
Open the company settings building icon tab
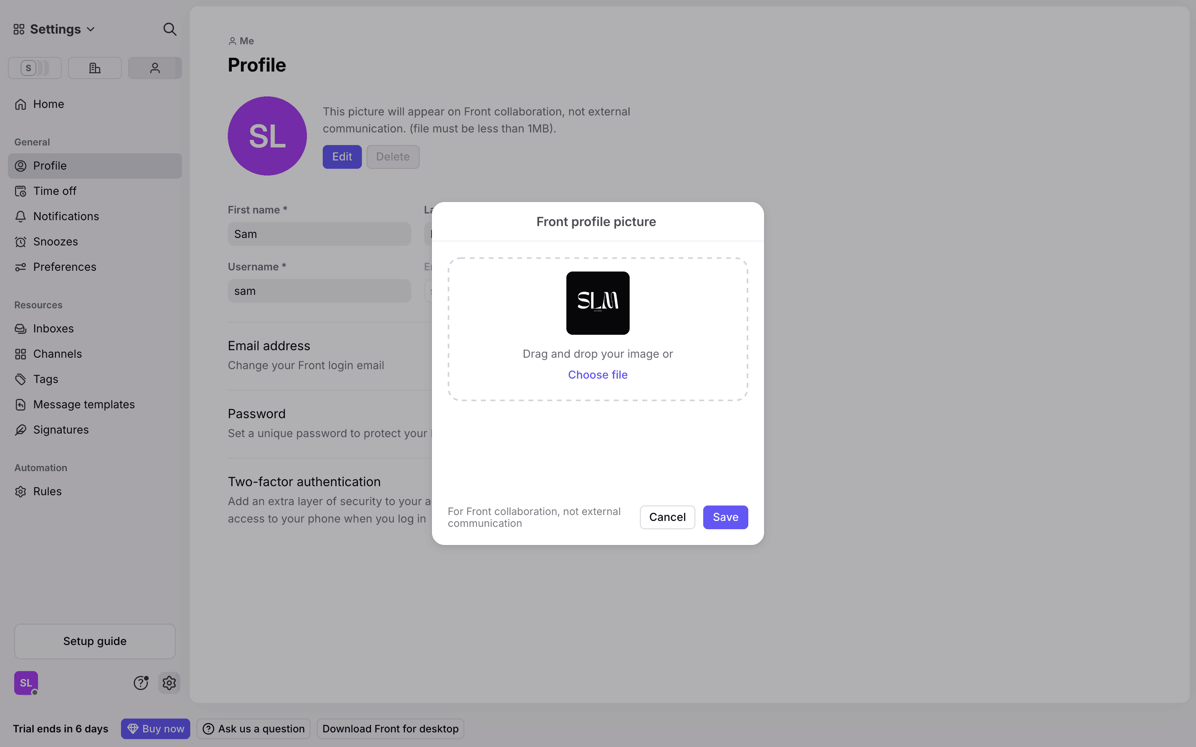95,68
